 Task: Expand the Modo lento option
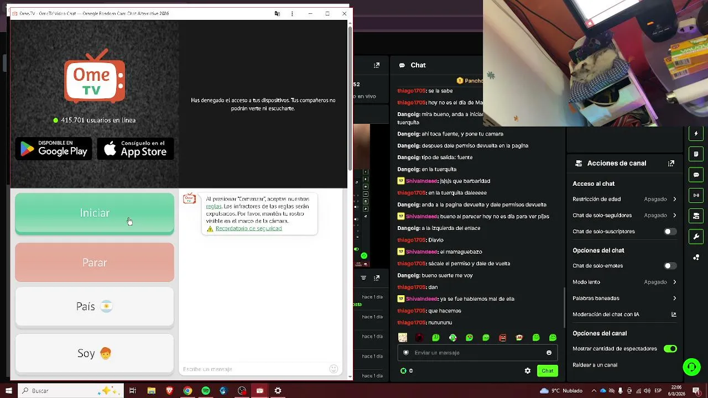pos(624,282)
